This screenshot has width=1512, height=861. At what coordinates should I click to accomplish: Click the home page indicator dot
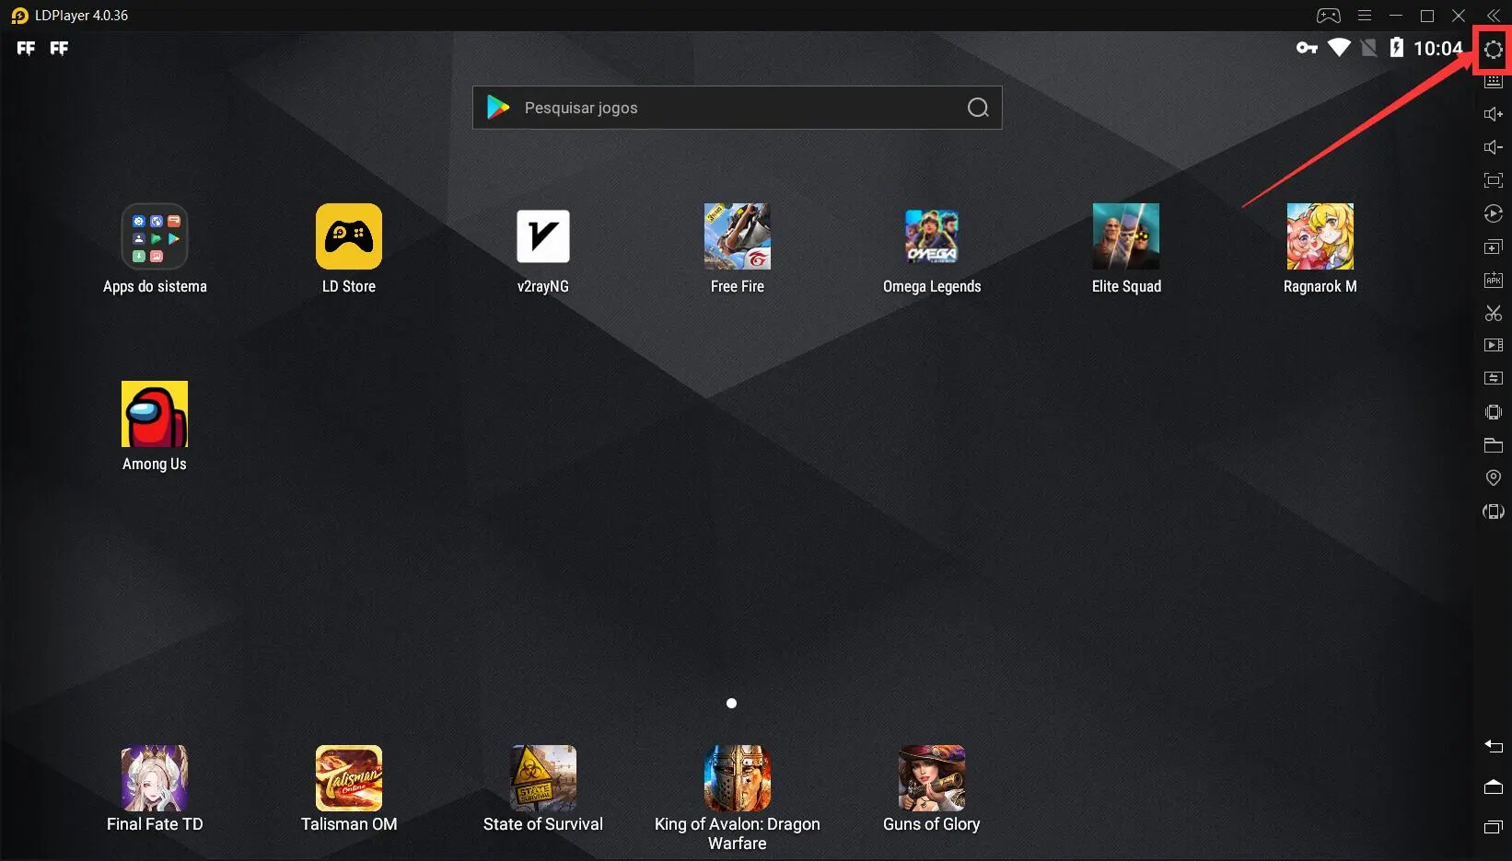point(731,703)
